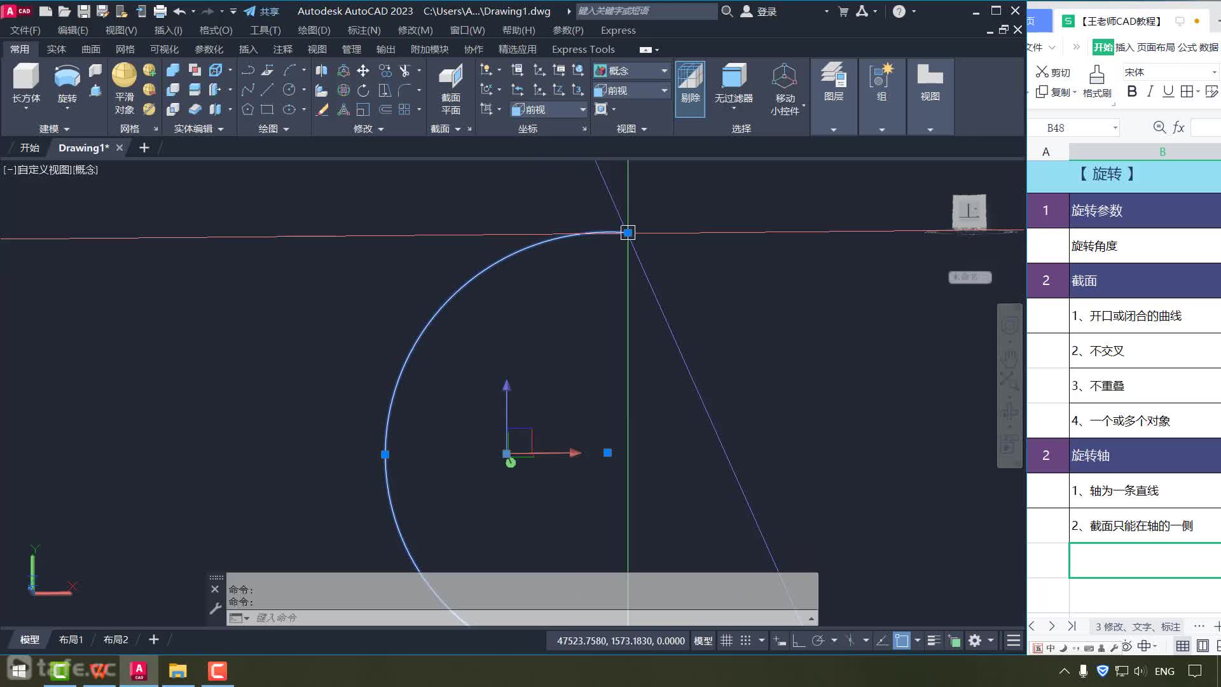Open the 概念 visual style dropdown
The height and width of the screenshot is (687, 1221).
[x=631, y=71]
